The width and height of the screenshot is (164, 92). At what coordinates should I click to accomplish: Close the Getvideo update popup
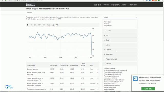(x=163, y=76)
